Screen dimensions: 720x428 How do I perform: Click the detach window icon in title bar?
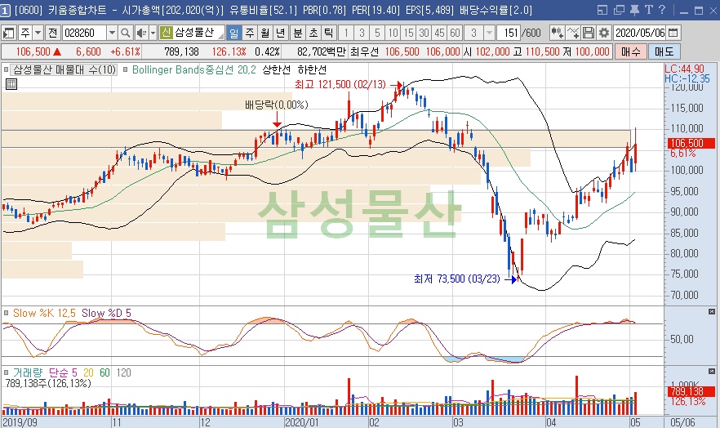click(x=619, y=10)
